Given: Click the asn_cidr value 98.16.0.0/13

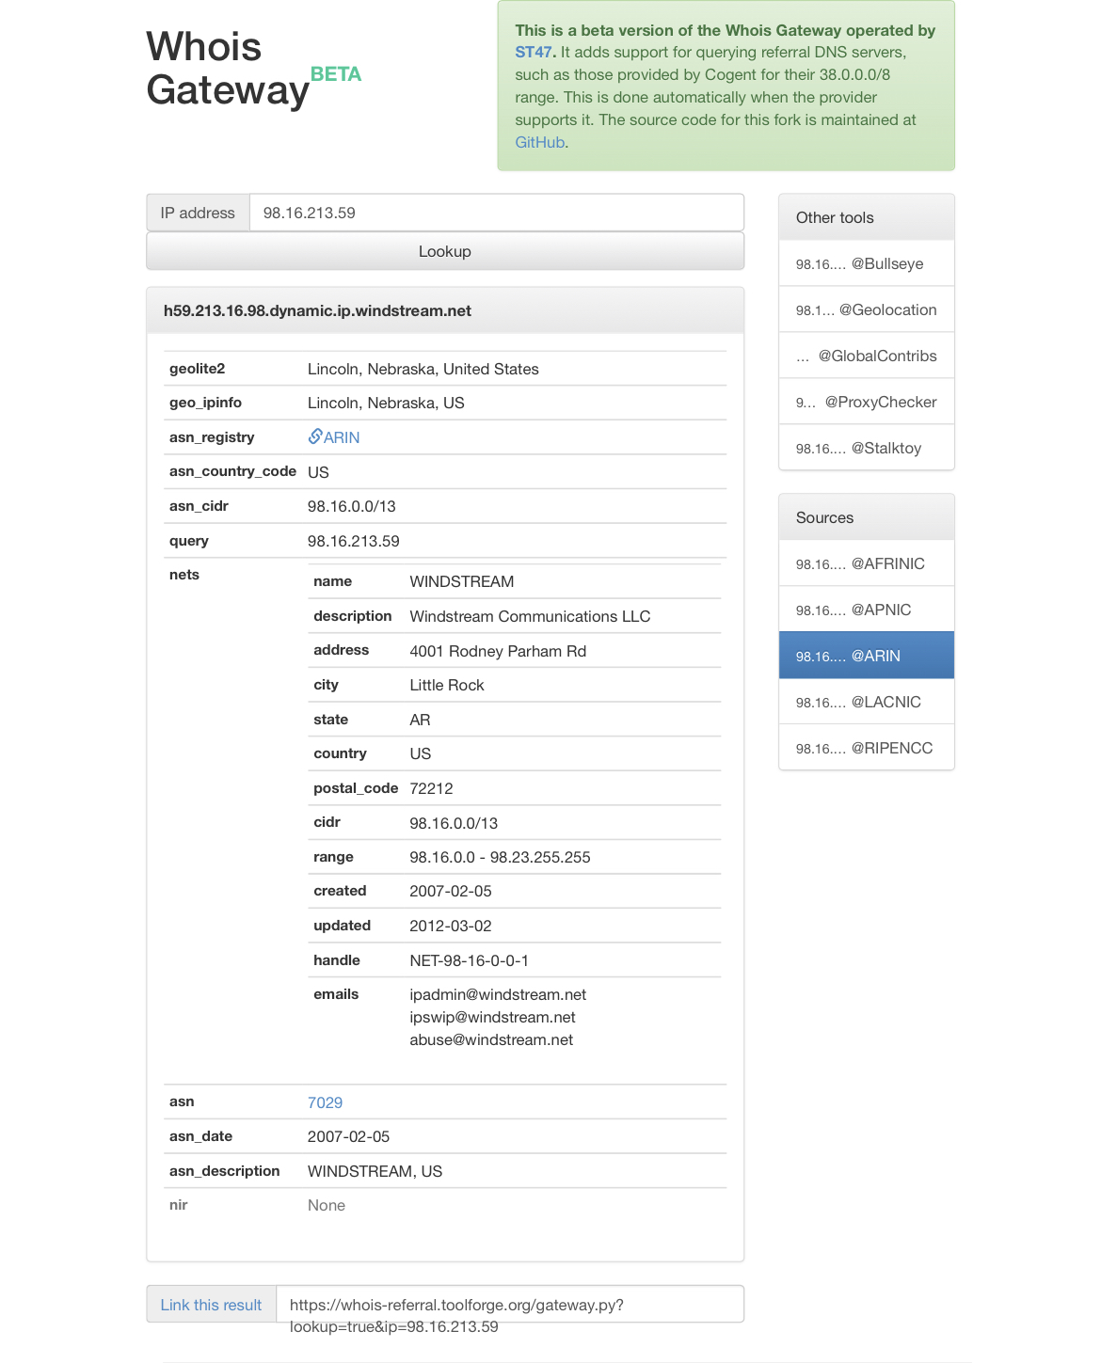Looking at the screenshot, I should pyautogui.click(x=352, y=506).
